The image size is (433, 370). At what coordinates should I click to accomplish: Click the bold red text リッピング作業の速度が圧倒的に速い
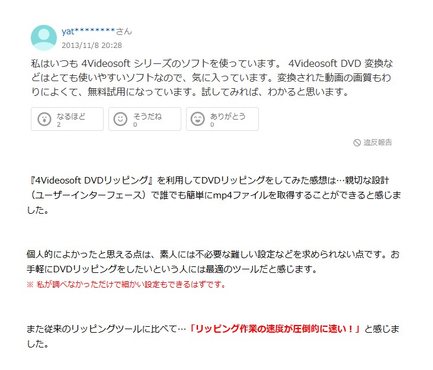pos(274,329)
